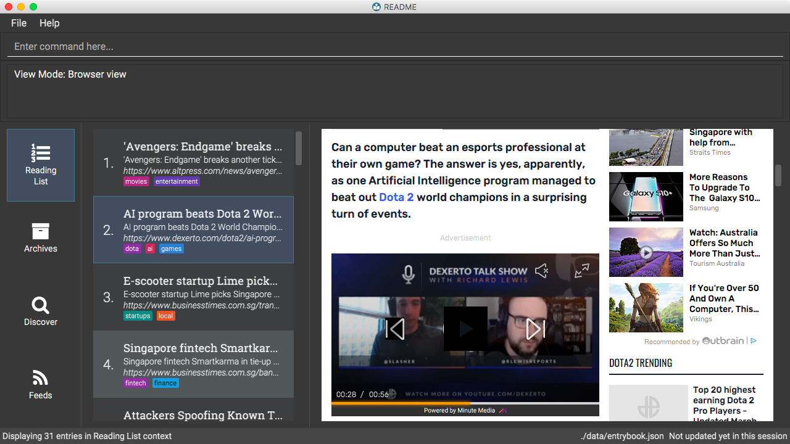This screenshot has height=444, width=790.
Task: Click the finance tag
Action: point(165,383)
